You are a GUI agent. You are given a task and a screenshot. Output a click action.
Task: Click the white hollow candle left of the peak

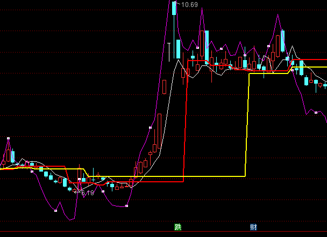[169, 51]
